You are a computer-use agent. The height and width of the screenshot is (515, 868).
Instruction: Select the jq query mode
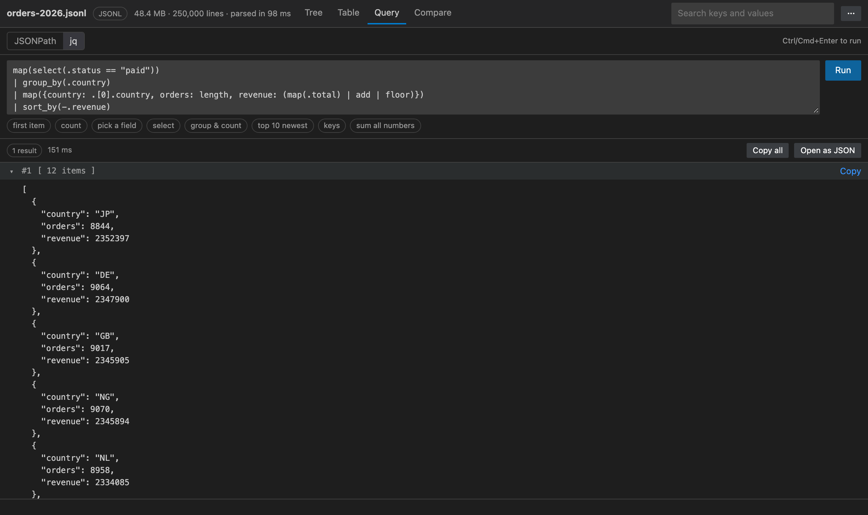[x=73, y=41]
